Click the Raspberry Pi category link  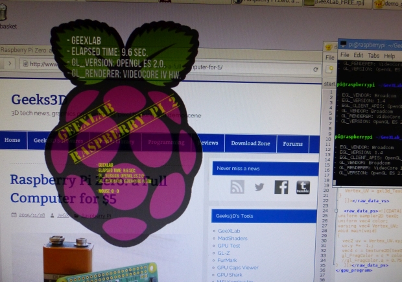coord(96,216)
